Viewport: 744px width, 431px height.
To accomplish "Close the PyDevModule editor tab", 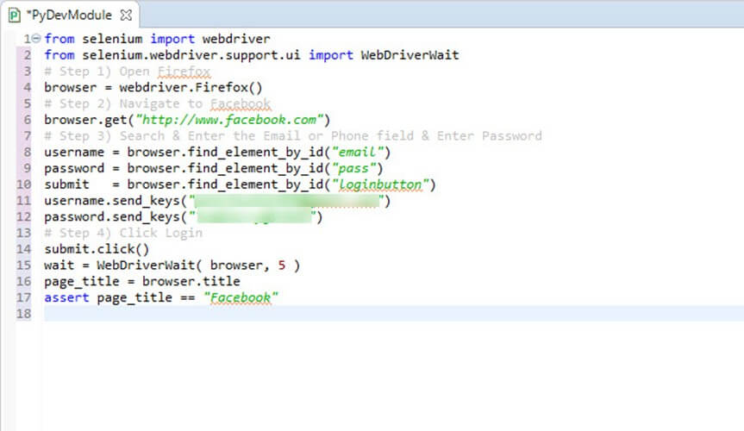I will point(126,16).
